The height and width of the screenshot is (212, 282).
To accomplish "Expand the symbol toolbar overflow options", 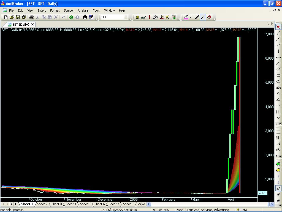I will tap(130, 18).
